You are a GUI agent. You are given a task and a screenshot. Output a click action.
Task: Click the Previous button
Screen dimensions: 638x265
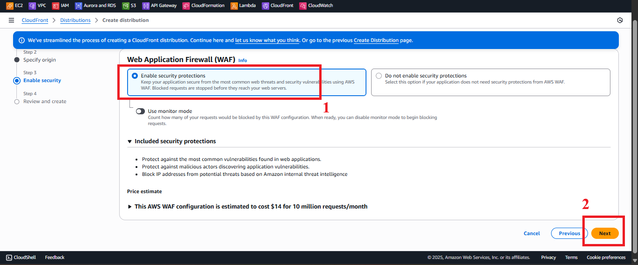click(569, 233)
